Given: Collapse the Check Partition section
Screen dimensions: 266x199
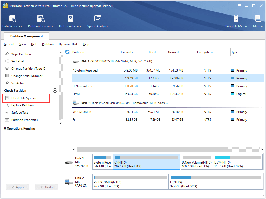Looking at the screenshot, I should [x=55, y=90].
